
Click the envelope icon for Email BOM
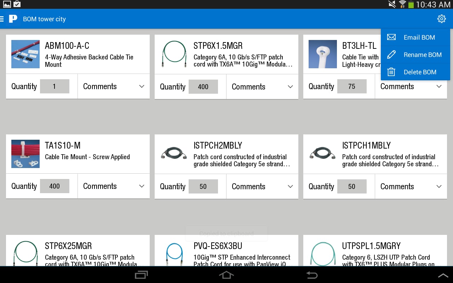[x=391, y=37]
